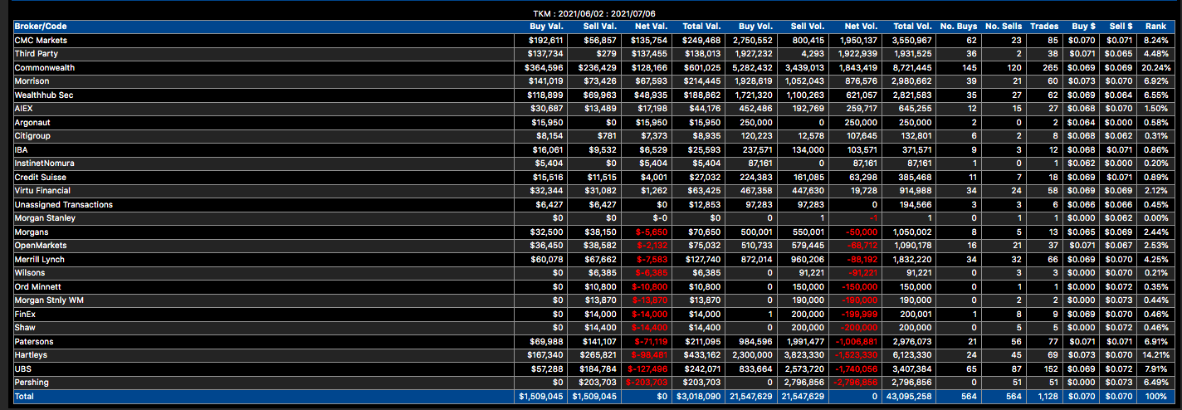Click Merrill Lynch's $127,740 total value
Viewport: 1182px width, 410px height.
click(x=702, y=259)
